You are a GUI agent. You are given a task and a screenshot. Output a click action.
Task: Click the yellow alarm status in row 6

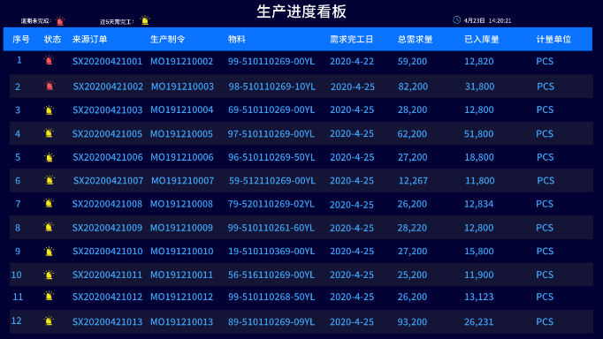click(50, 180)
